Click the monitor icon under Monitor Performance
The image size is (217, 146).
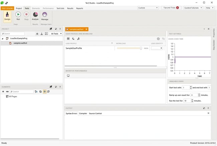(x=68, y=76)
